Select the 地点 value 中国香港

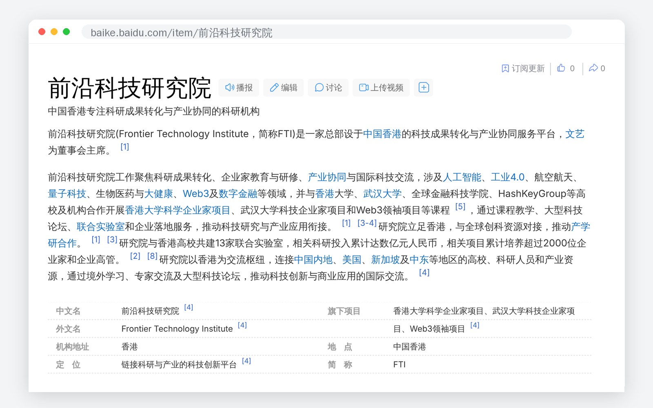(409, 346)
